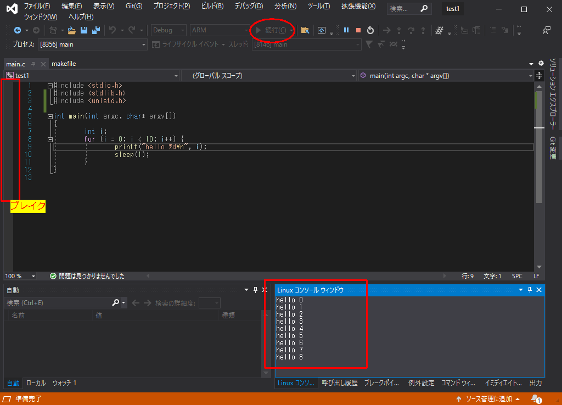The height and width of the screenshot is (405, 562).
Task: Pause debugging with the Break All icon
Action: click(346, 30)
